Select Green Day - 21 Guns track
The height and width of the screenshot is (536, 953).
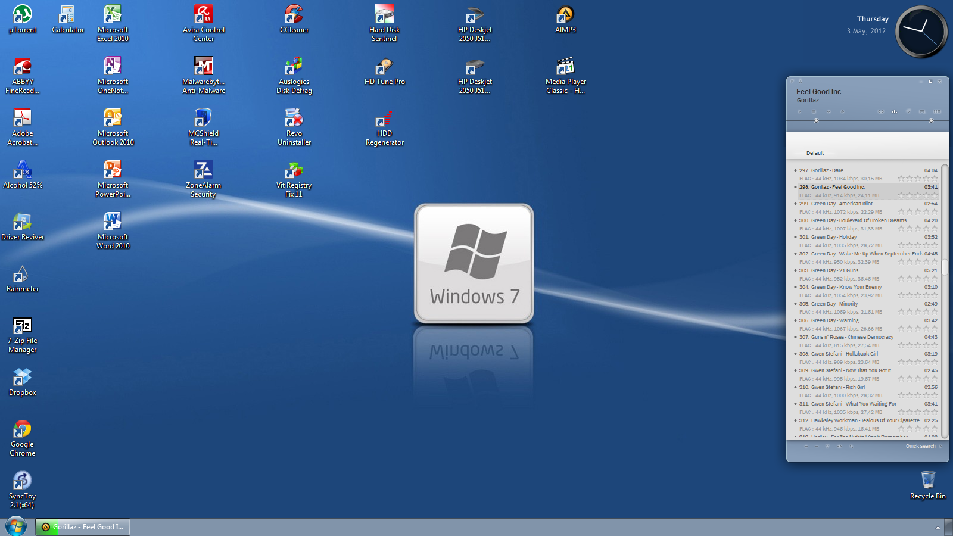click(x=865, y=274)
